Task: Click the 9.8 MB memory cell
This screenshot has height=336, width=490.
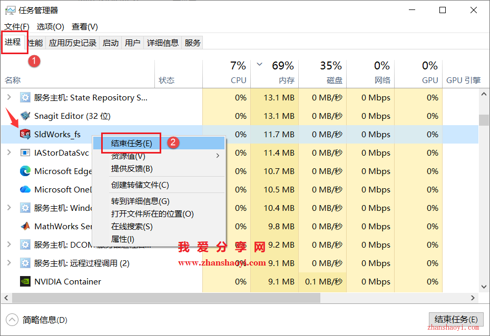Action: tap(275, 227)
